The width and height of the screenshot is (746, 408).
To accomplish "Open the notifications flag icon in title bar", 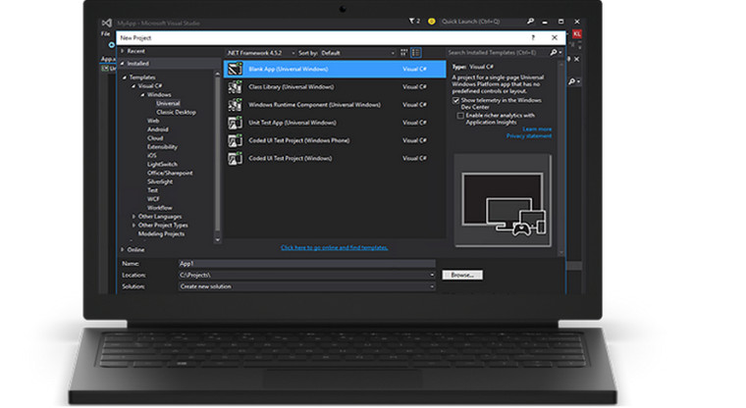I will tap(413, 21).
